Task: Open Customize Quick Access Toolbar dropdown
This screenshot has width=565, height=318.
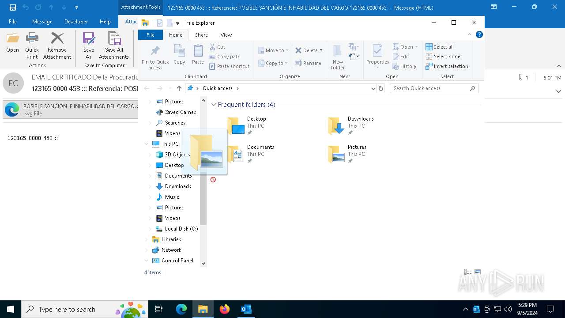Action: (x=177, y=23)
